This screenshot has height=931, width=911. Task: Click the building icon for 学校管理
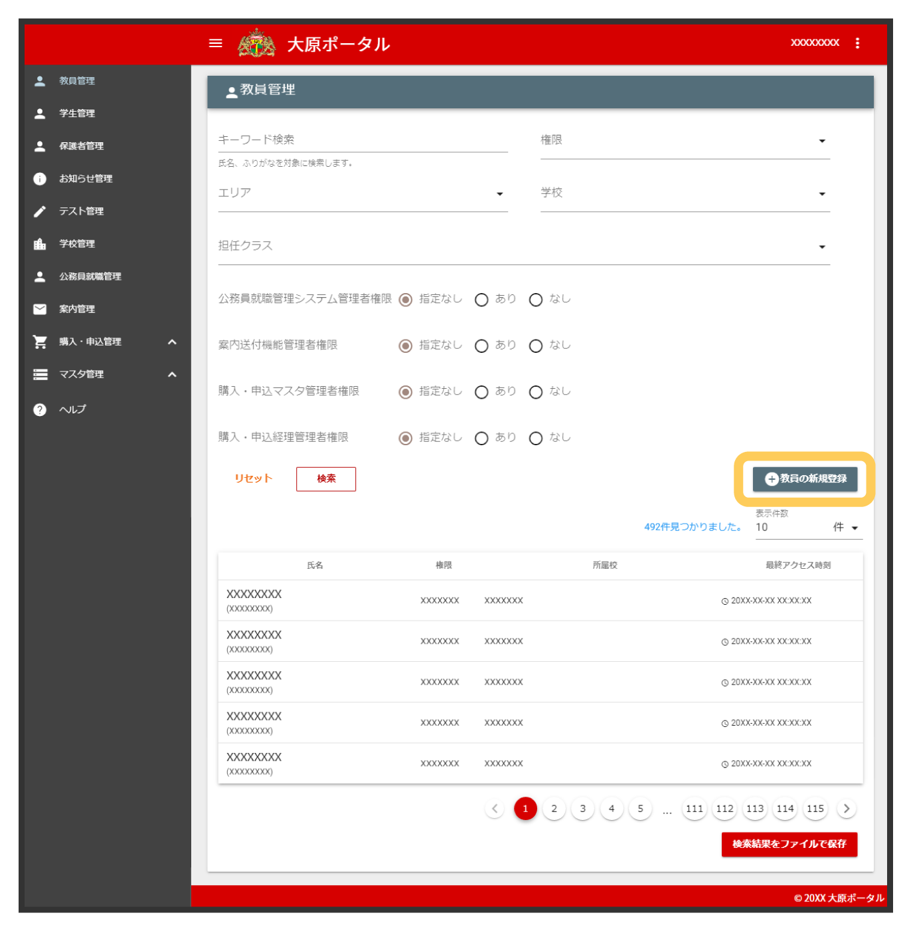(40, 244)
